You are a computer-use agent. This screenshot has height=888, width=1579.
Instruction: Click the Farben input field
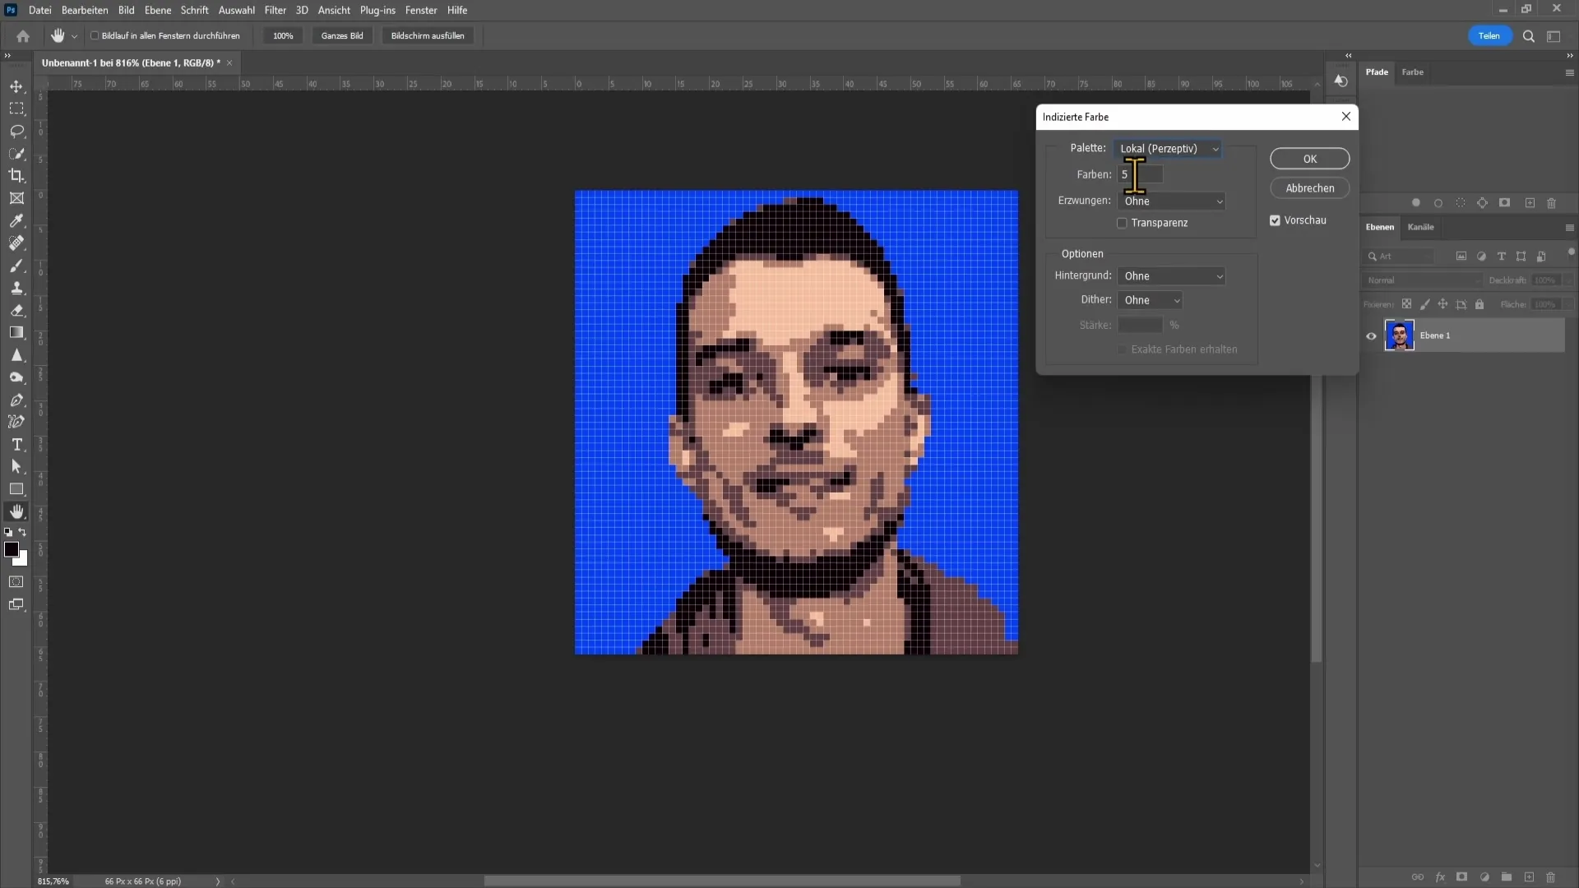(x=1140, y=174)
